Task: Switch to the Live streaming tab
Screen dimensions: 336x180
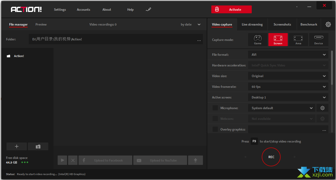Action: (252, 24)
